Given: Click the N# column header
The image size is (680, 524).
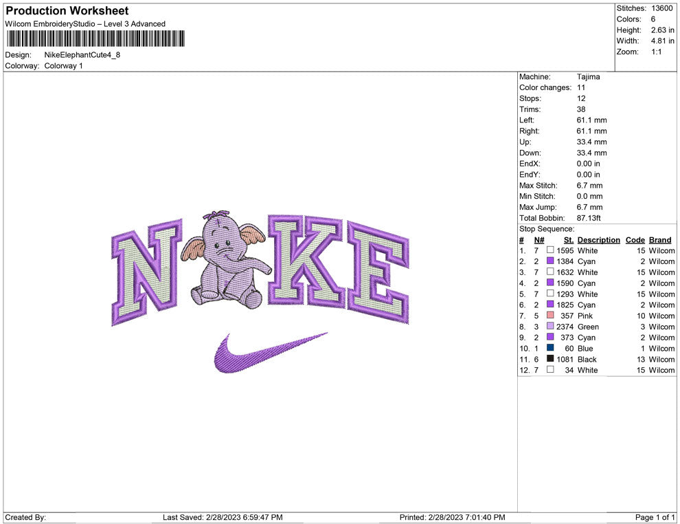Looking at the screenshot, I should pos(539,240).
